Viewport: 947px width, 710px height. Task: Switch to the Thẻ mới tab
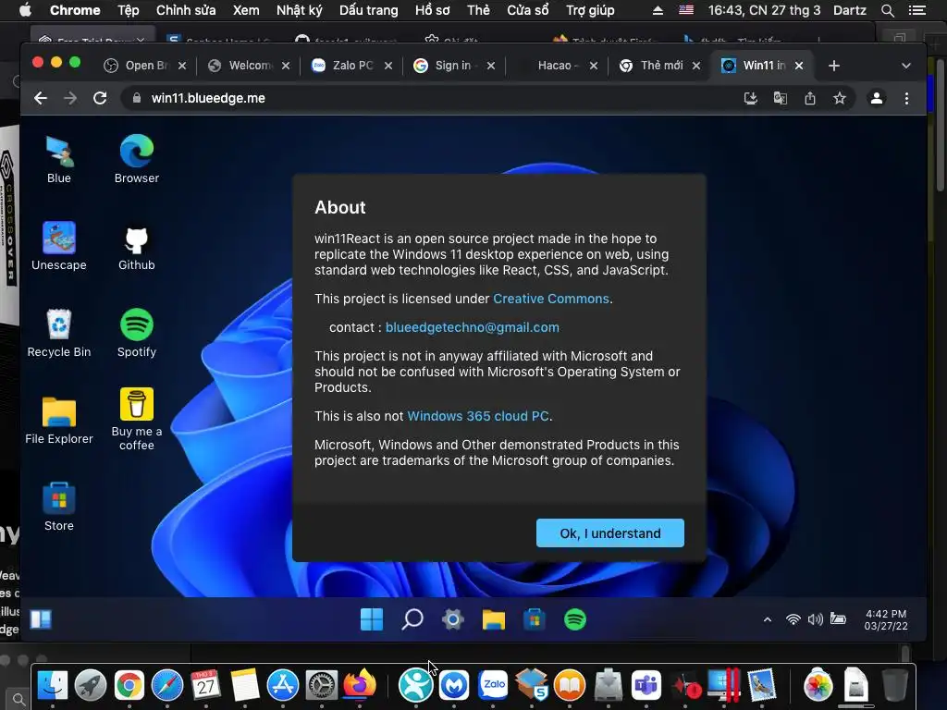point(660,66)
